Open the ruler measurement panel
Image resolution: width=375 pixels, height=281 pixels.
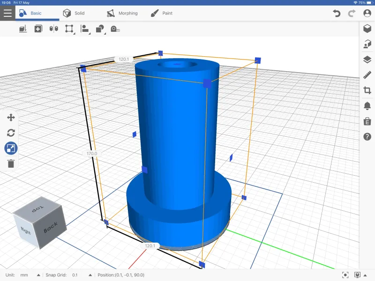coord(367,75)
